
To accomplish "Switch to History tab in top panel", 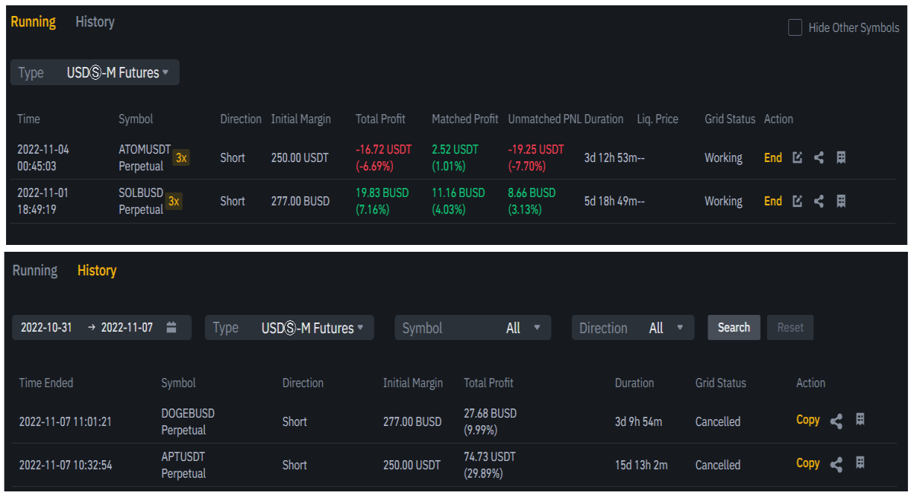I will pyautogui.click(x=95, y=22).
